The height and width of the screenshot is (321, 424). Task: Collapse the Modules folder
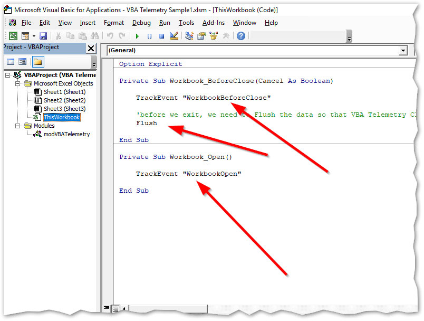click(x=17, y=126)
